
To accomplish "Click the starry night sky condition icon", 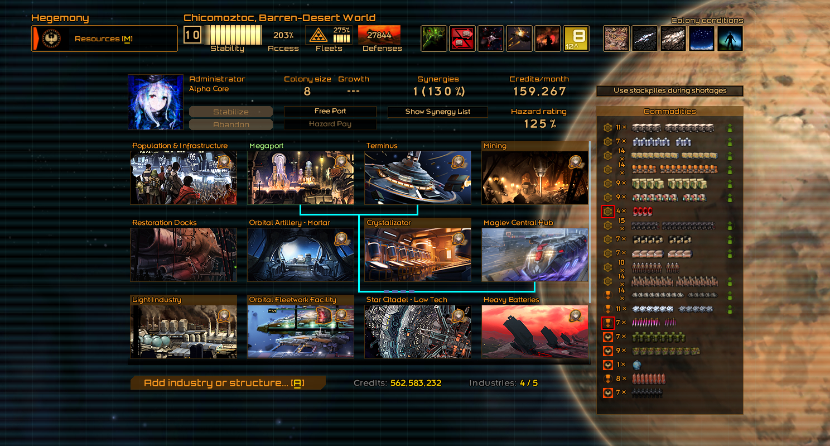I will click(701, 39).
